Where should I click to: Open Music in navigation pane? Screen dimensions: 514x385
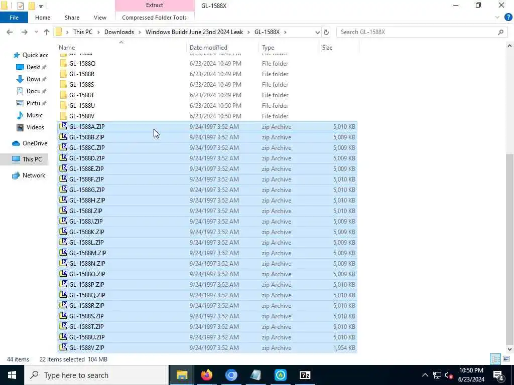coord(30,115)
